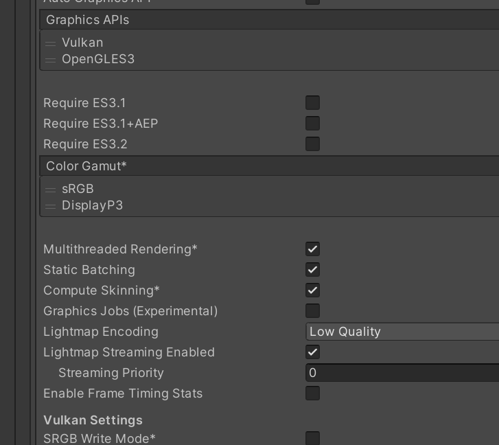Enable the Require ES3.1+AEP checkbox
Image resolution: width=499 pixels, height=445 pixels.
312,124
